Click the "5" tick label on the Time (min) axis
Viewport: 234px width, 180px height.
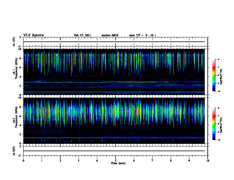116,161
